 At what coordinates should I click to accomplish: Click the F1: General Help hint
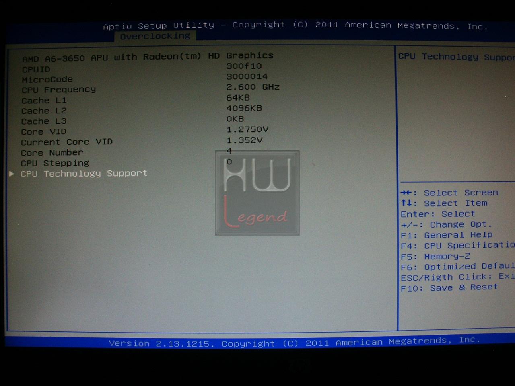(x=447, y=235)
